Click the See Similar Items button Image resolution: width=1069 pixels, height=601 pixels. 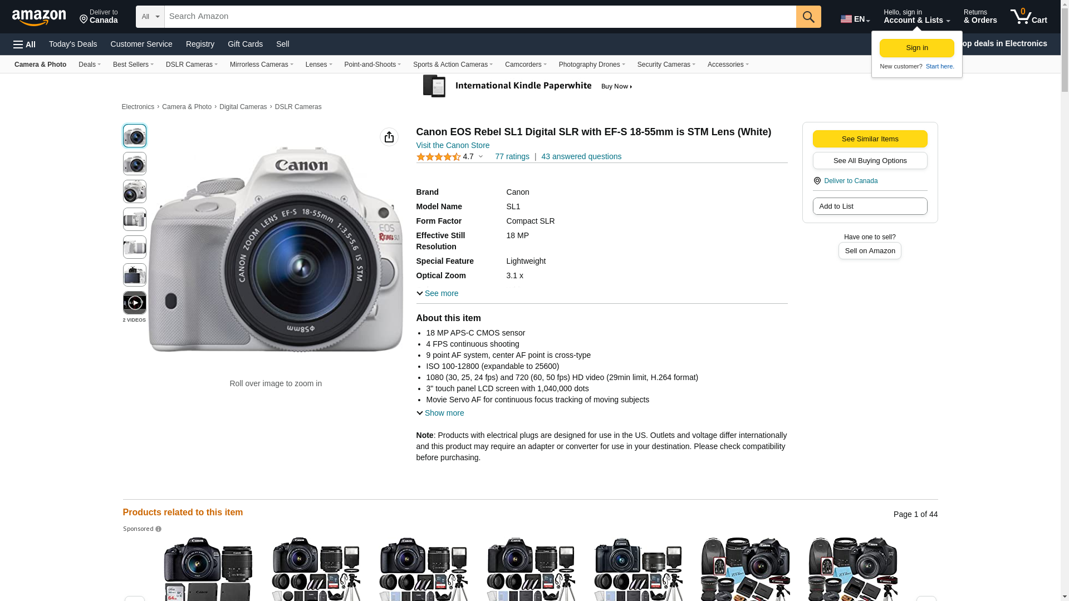870,139
